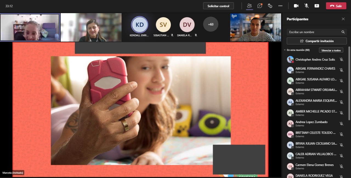Close the Participantes panel
Image resolution: width=351 pixels, height=178 pixels.
(343, 19)
